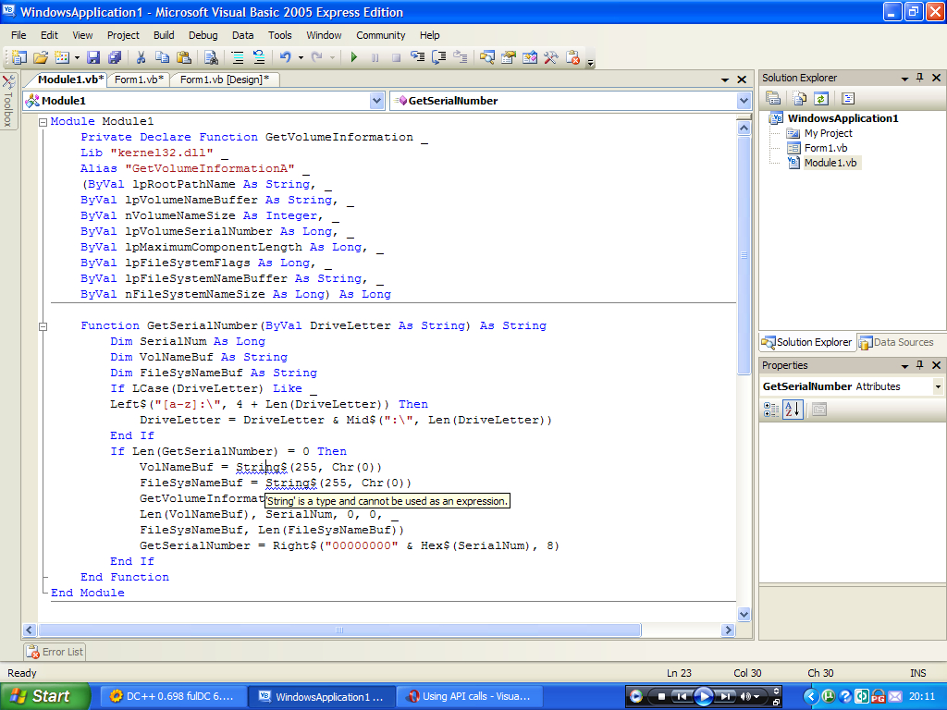Screen dimensions: 947x710
Task: Expand the Toolbox side tab
Action: pyautogui.click(x=8, y=102)
